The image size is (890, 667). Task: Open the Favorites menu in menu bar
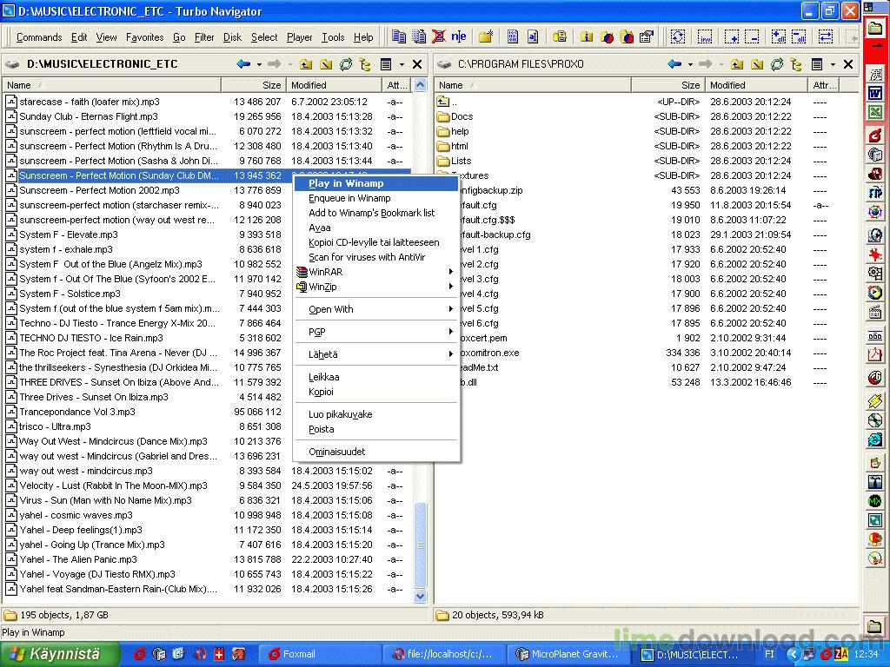click(144, 37)
